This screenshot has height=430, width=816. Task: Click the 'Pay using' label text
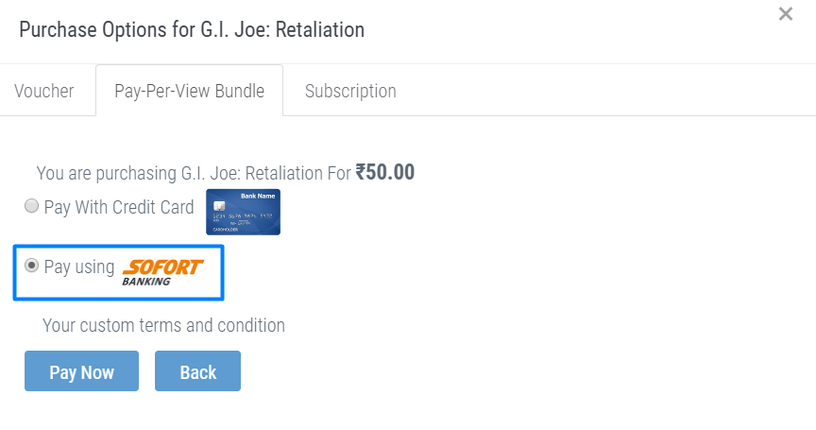coord(79,267)
